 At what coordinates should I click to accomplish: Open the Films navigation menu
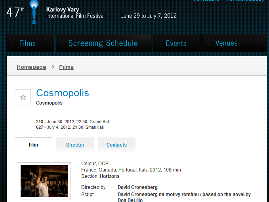pos(27,44)
